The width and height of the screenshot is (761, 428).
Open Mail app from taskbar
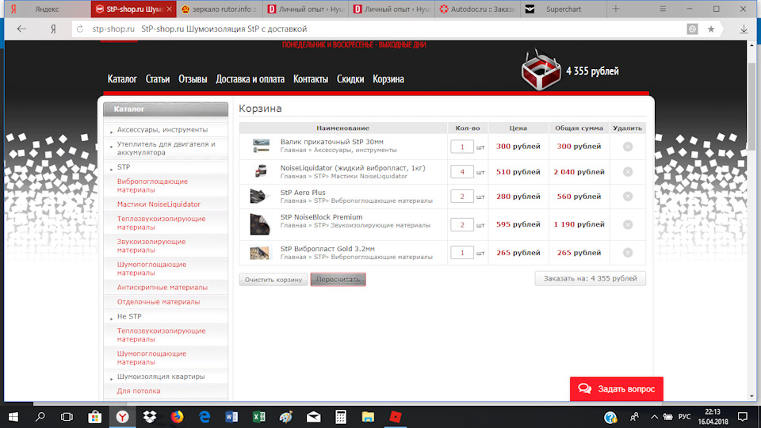[x=314, y=417]
